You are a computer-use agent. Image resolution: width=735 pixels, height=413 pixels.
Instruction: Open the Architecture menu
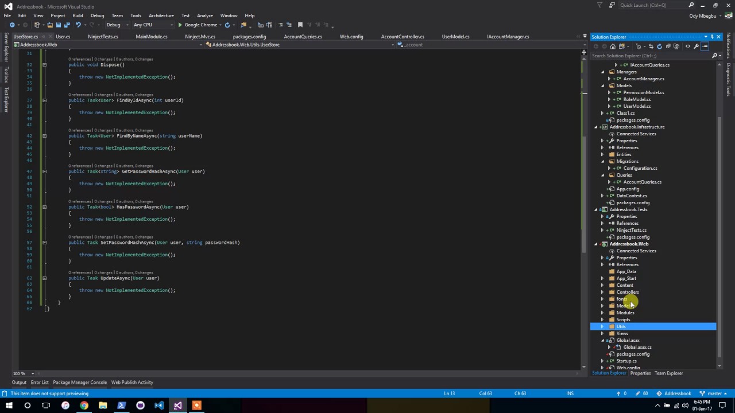tap(161, 15)
